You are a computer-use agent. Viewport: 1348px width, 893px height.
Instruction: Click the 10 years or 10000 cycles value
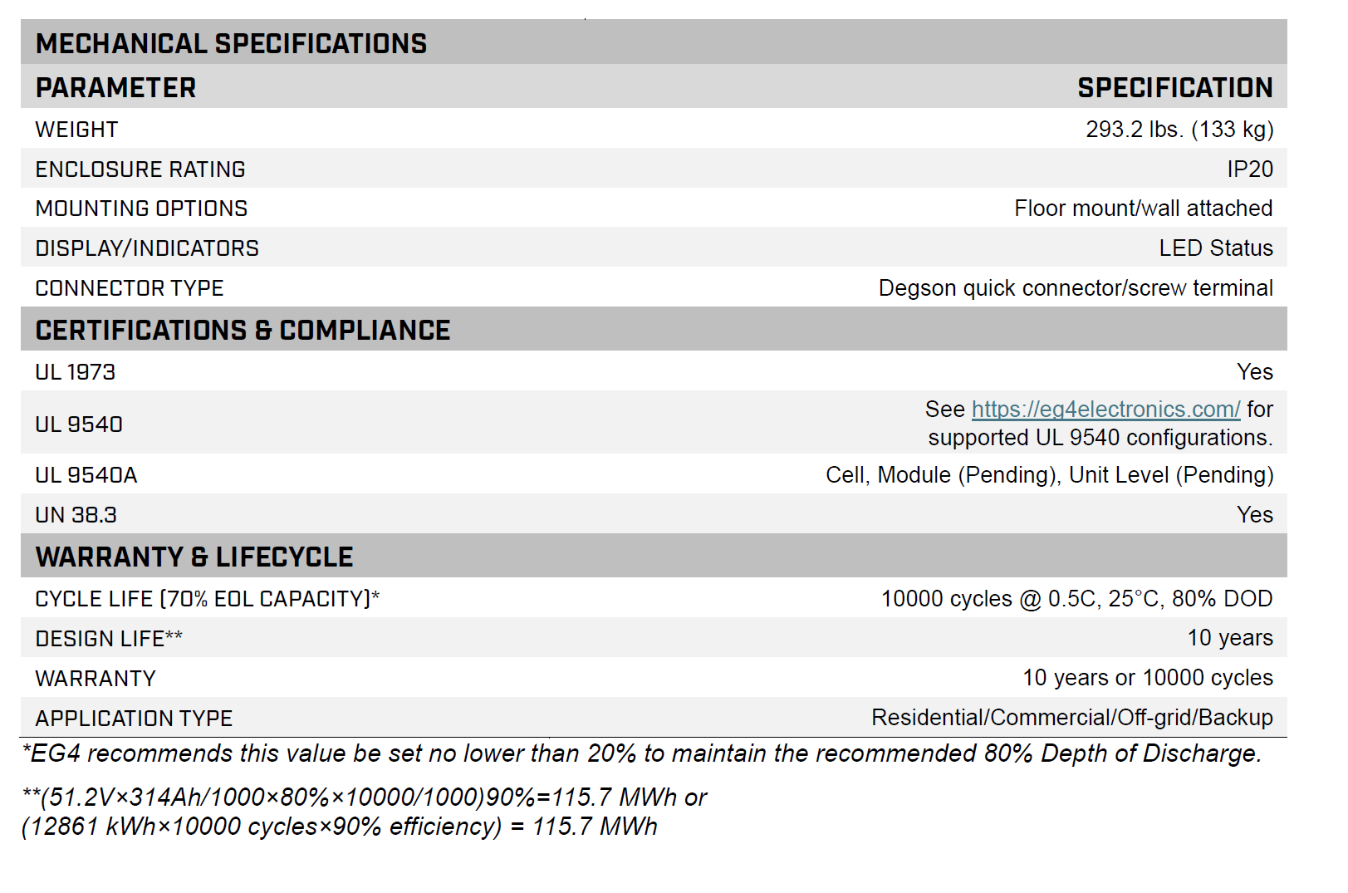pos(1147,678)
